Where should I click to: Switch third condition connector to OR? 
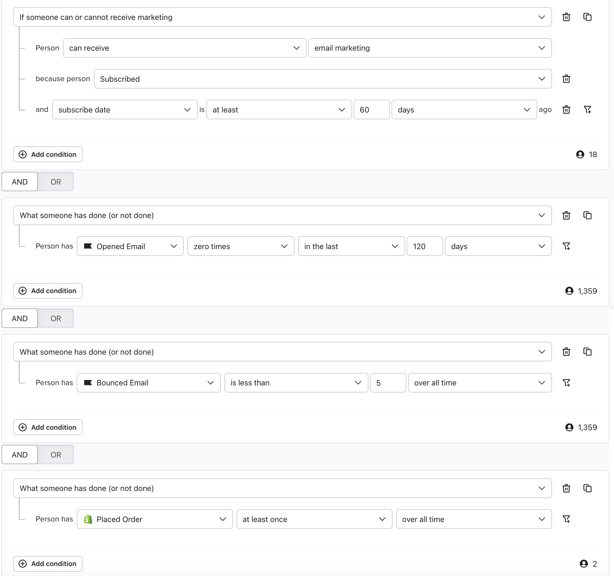coord(55,455)
